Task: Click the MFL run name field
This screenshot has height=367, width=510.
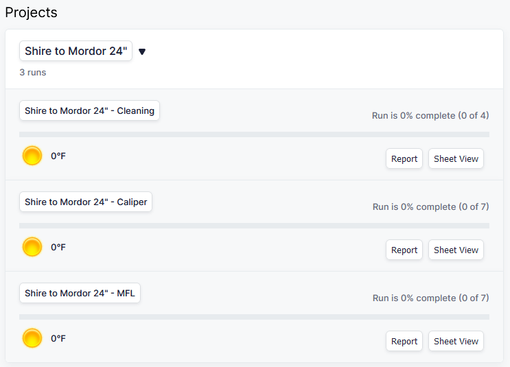Action: click(x=80, y=294)
